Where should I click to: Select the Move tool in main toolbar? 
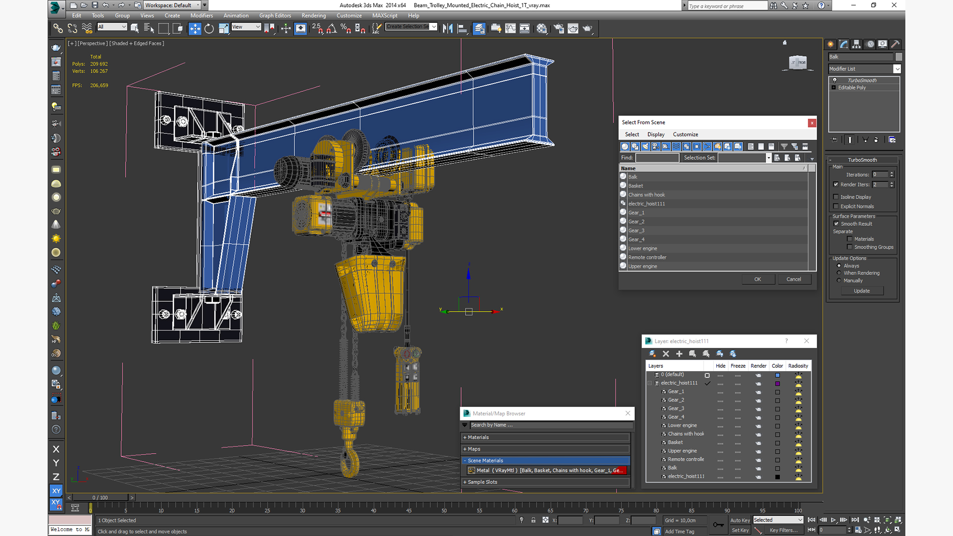click(x=195, y=29)
